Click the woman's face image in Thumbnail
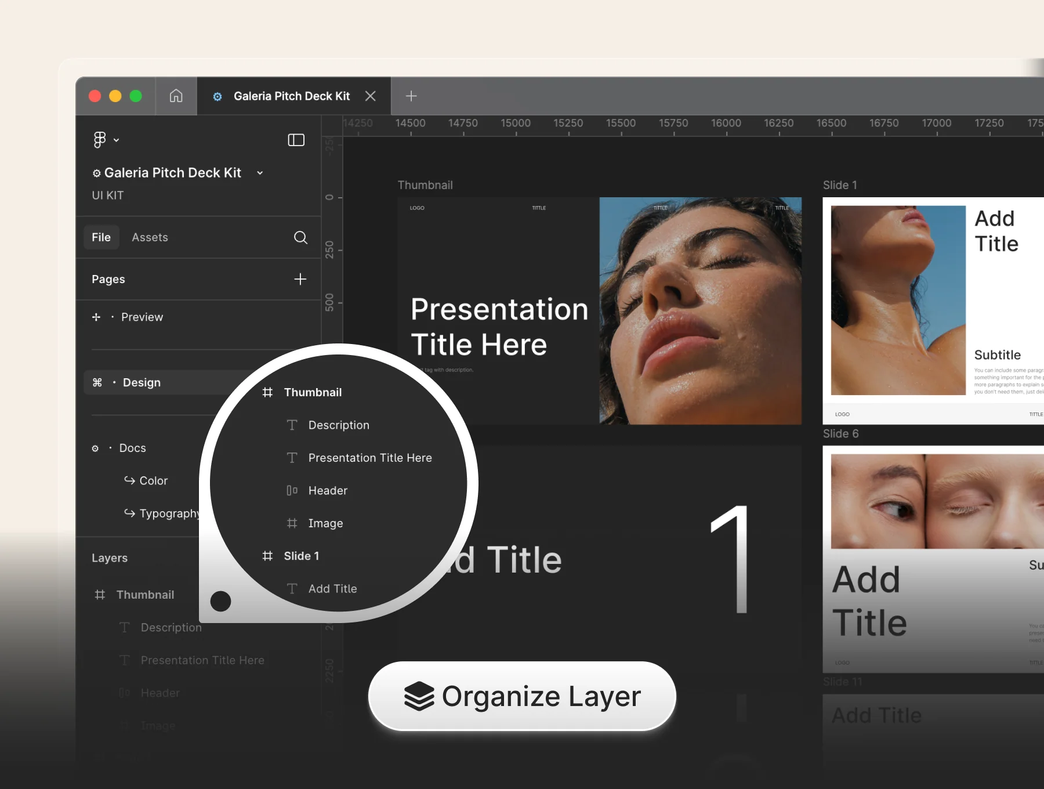1044x789 pixels. pyautogui.click(x=701, y=311)
